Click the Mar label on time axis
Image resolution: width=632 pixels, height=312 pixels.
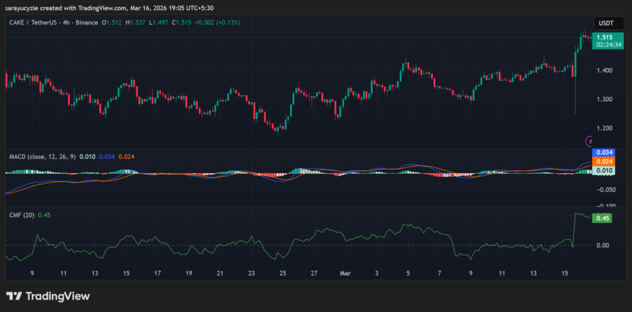click(344, 272)
